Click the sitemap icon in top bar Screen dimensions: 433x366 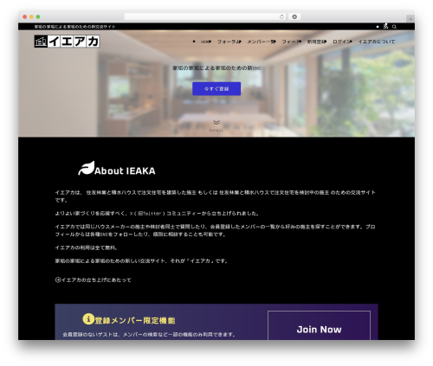coord(385,26)
